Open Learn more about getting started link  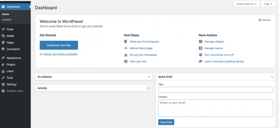click(224, 62)
